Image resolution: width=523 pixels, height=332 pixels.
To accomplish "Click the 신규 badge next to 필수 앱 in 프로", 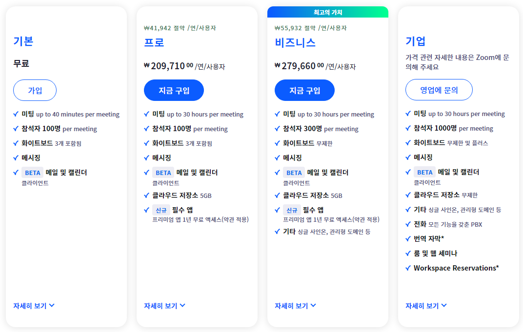I will (161, 210).
